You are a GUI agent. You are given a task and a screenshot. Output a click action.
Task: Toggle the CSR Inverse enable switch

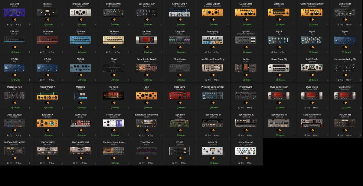pos(47,47)
